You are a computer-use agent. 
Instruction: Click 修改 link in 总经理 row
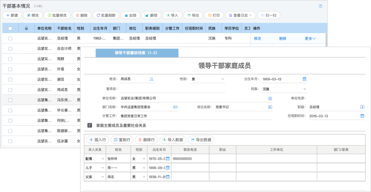(x=257, y=38)
